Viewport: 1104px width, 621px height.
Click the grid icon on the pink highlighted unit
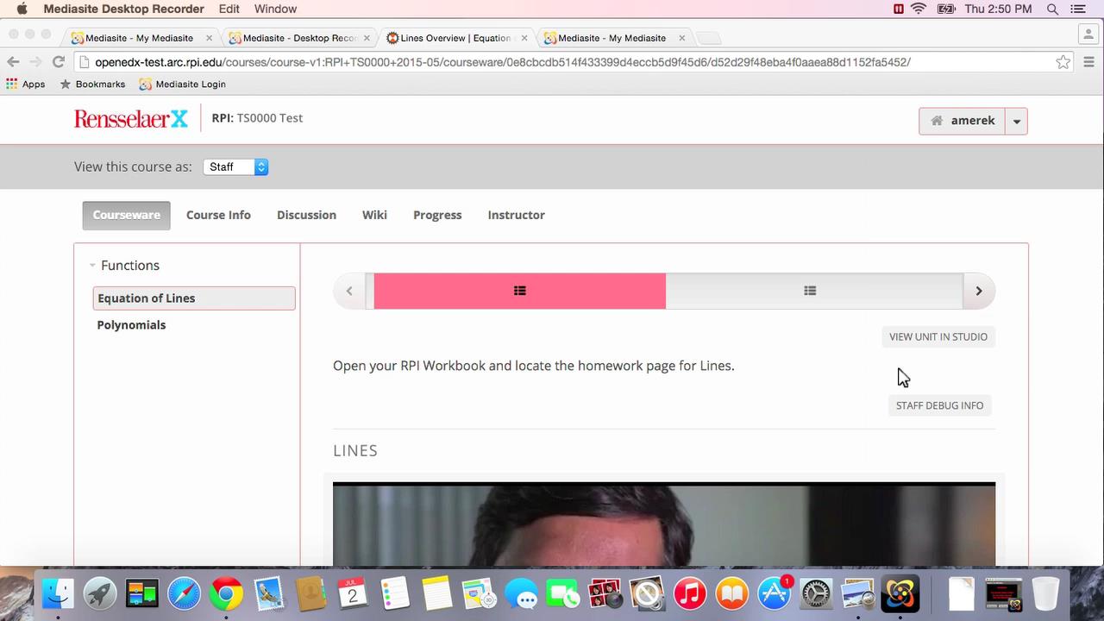519,291
